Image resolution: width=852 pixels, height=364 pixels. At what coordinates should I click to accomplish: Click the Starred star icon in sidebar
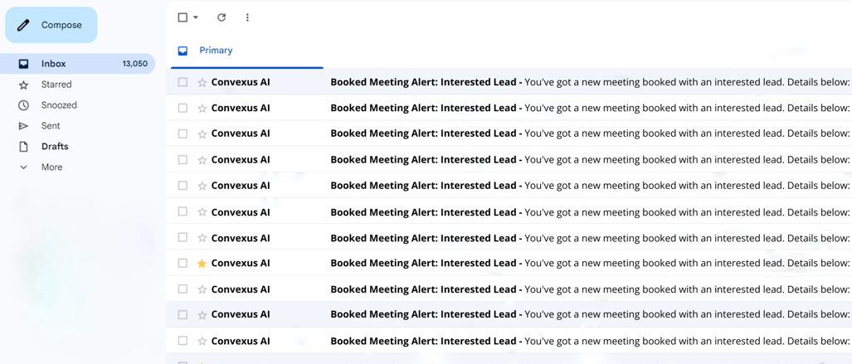[23, 85]
